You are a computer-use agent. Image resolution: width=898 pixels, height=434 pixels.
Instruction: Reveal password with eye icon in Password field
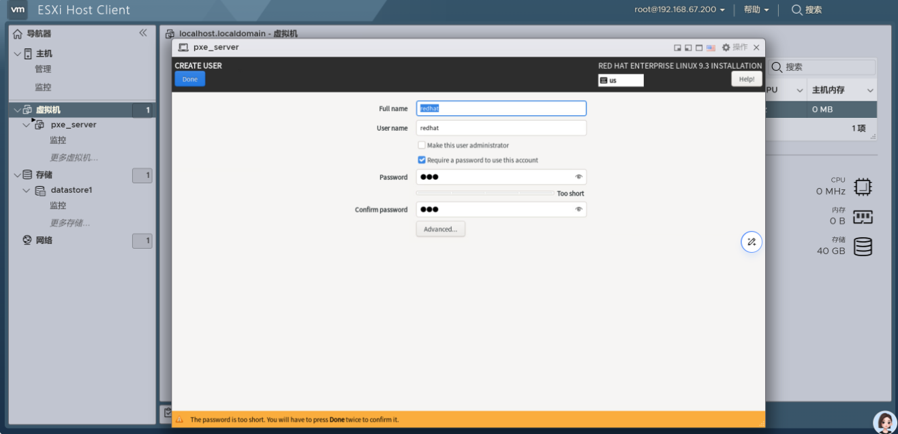point(578,177)
